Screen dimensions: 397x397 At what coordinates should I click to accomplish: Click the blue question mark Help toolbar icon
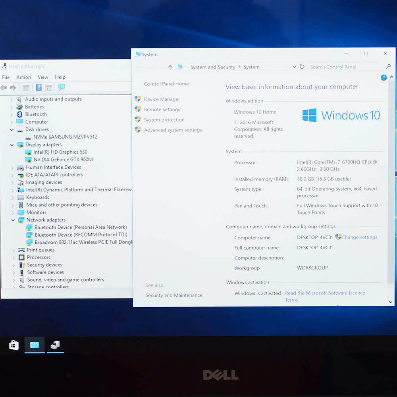tap(39, 87)
